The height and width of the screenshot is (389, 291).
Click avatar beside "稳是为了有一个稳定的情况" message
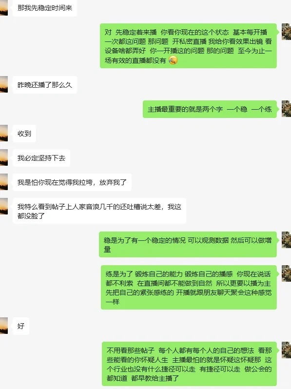click(286, 240)
